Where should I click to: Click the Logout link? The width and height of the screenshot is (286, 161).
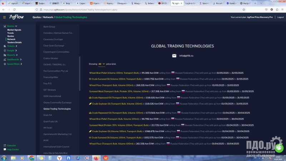280,17
